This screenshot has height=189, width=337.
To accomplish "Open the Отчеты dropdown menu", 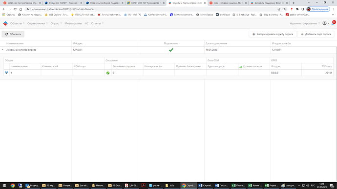I will [x=97, y=23].
